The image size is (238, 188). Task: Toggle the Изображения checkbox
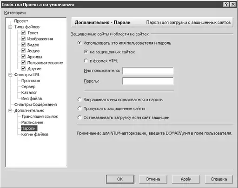23,39
